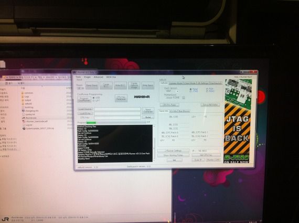Open the Tools menu in J-Runner

point(78,77)
